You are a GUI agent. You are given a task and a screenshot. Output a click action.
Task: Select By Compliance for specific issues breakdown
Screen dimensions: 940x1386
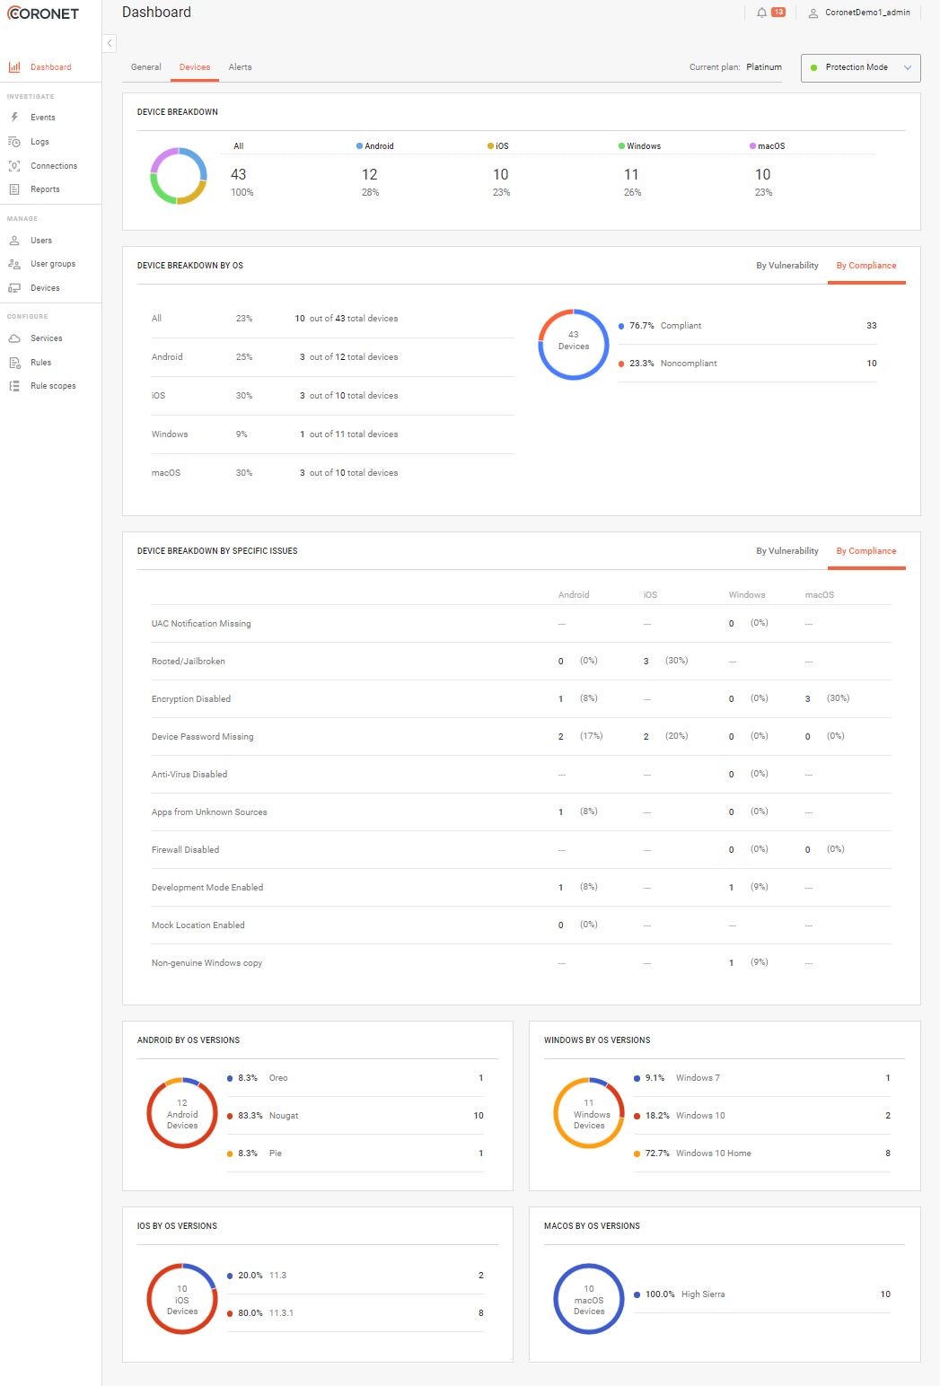[x=866, y=550]
